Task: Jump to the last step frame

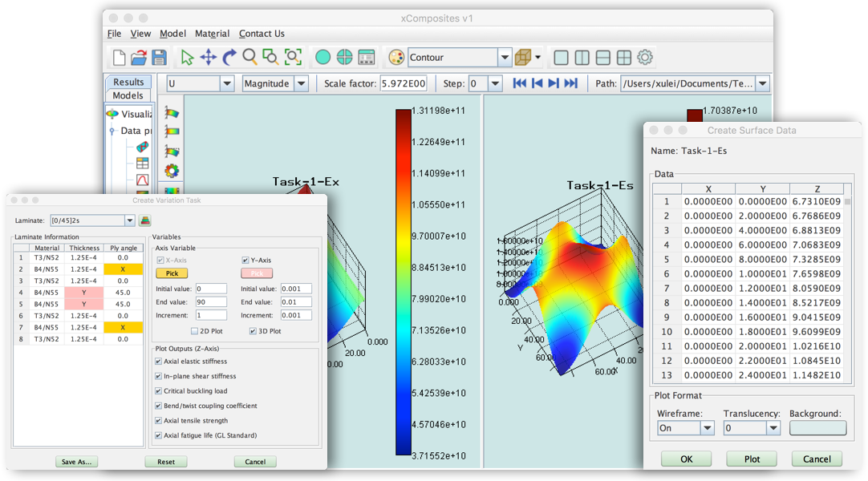Action: point(571,83)
